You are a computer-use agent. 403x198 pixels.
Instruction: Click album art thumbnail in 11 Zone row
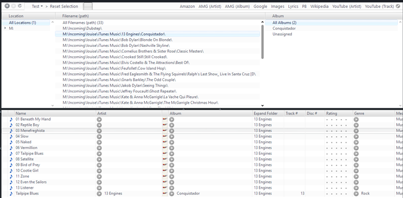click(x=165, y=176)
